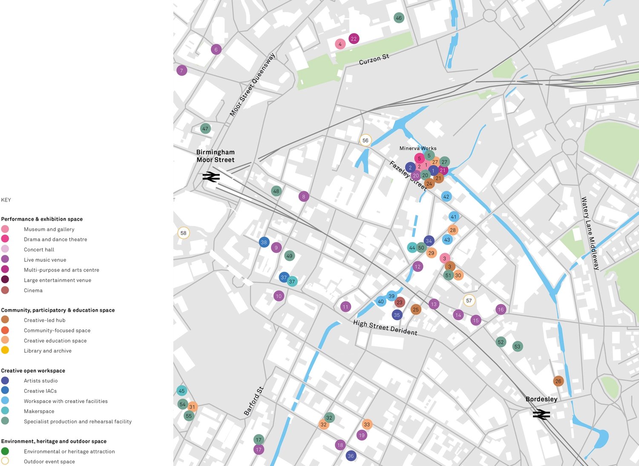
Task: Click light blue marker 42 below Minerva Works
Action: [x=446, y=197]
